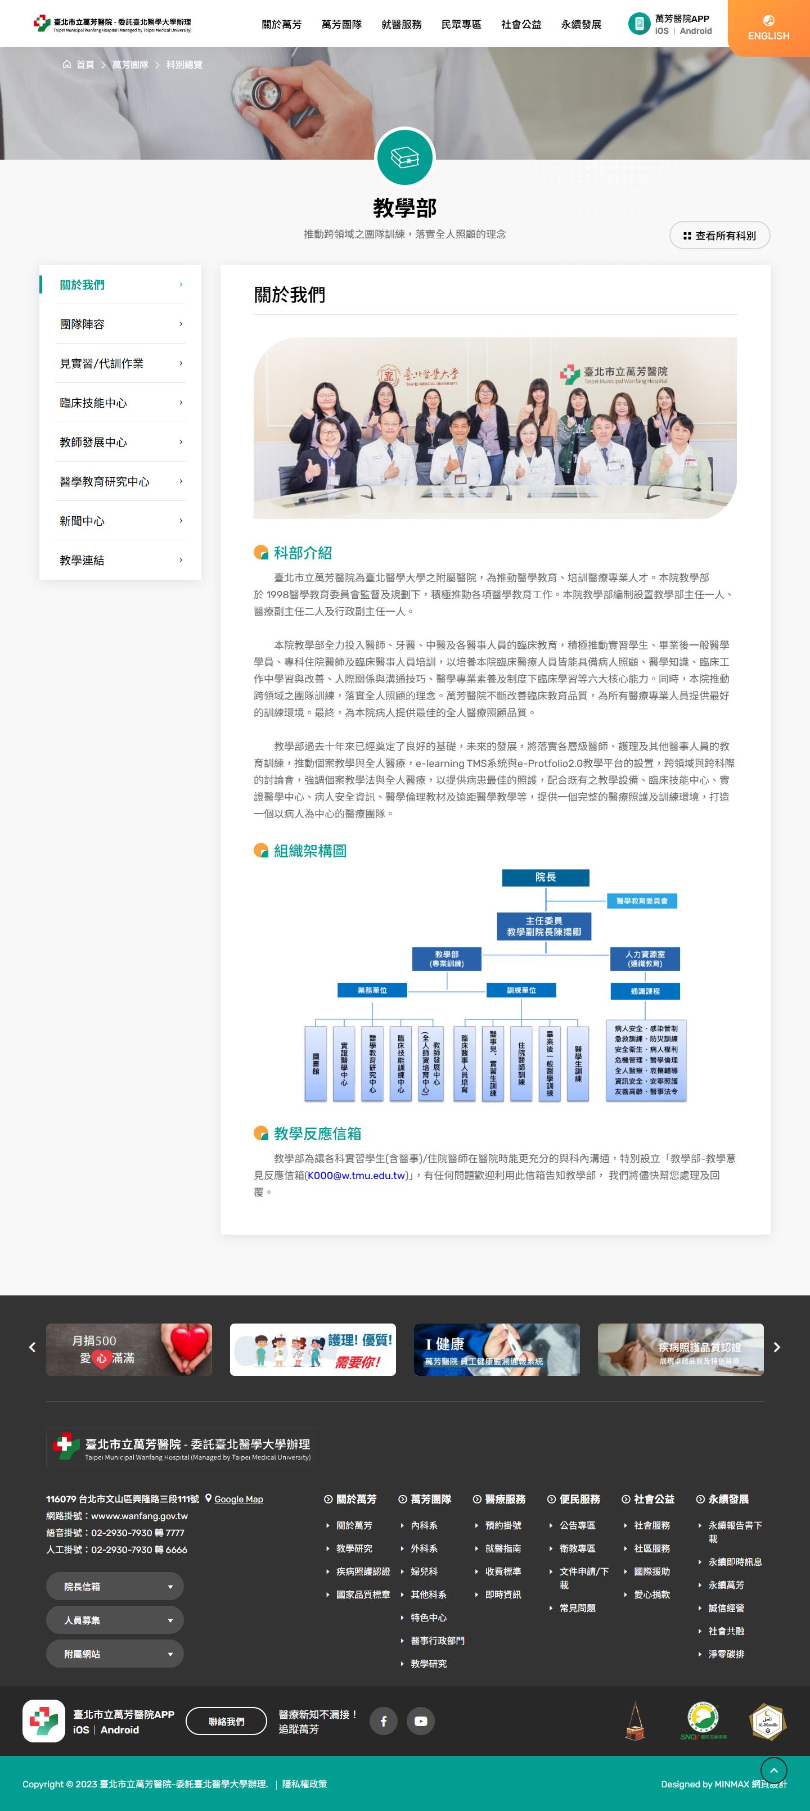Click the home icon in breadcrumb
The height and width of the screenshot is (1811, 810).
coord(67,65)
